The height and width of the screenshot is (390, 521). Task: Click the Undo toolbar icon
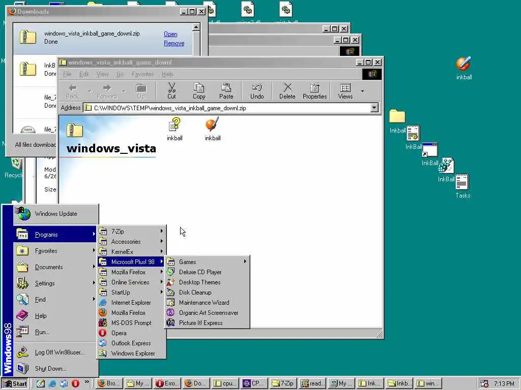pos(257,91)
